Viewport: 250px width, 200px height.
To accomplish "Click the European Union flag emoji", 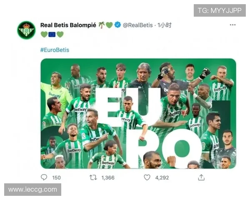I will (52, 34).
